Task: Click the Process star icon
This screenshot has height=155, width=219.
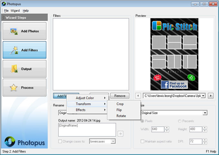Action: point(14,88)
